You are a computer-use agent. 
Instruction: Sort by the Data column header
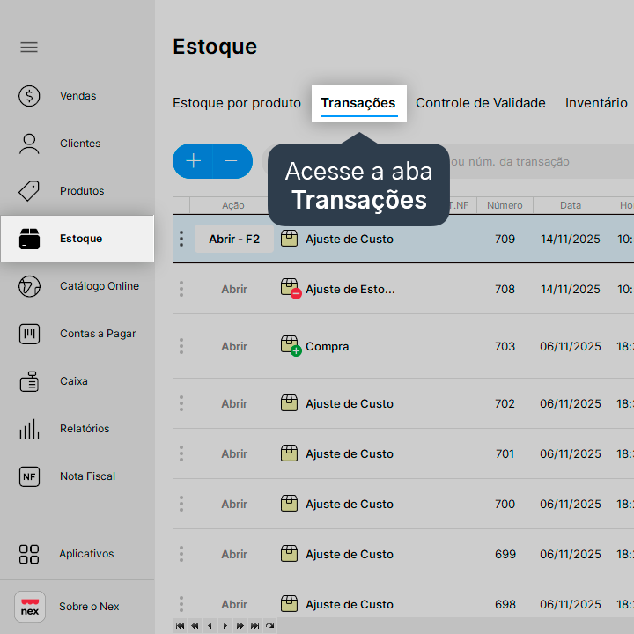(570, 205)
